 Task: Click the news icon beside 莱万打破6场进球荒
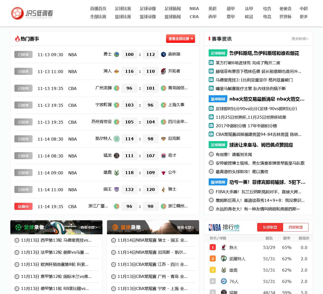pos(211,62)
